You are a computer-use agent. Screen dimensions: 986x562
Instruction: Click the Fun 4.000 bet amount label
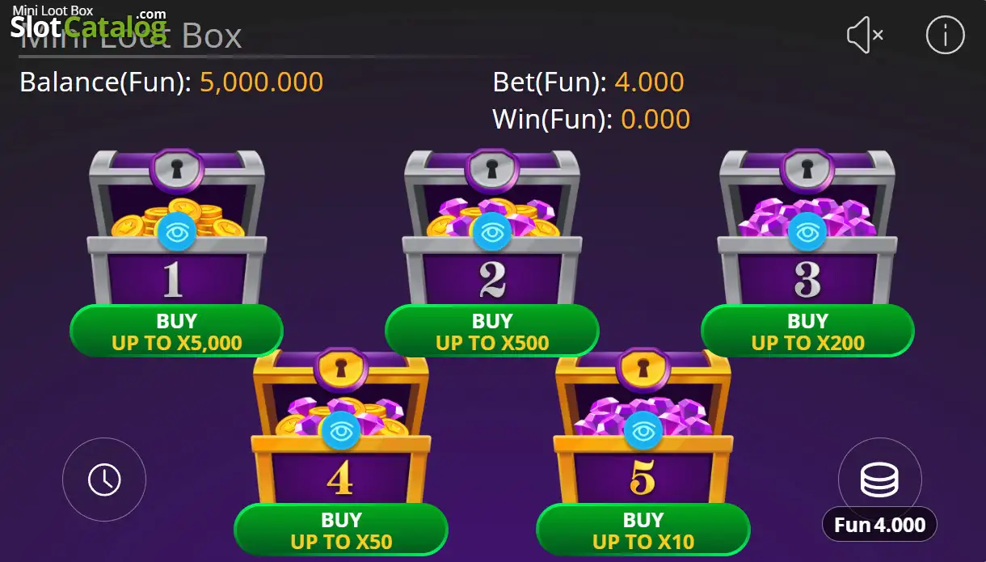coord(879,525)
